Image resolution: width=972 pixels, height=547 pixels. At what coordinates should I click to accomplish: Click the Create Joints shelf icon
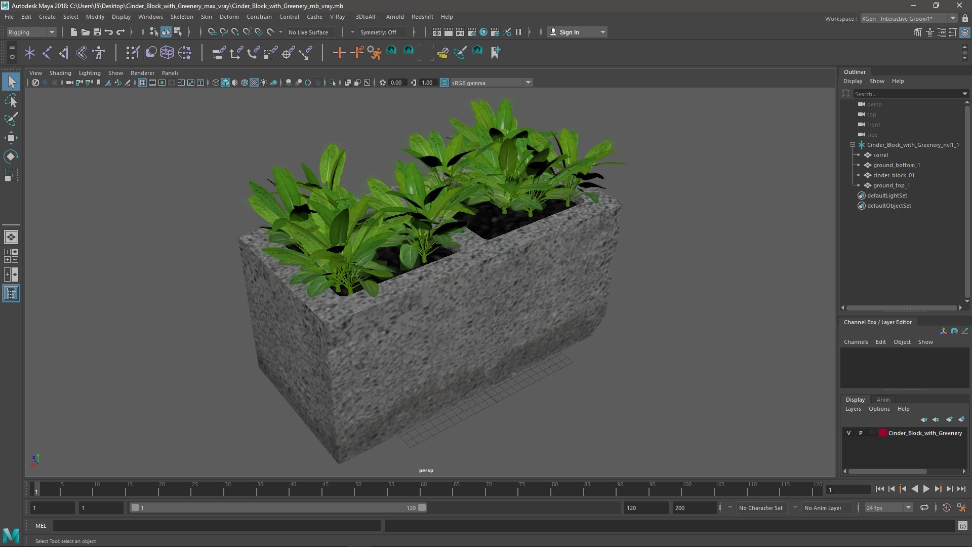point(47,52)
